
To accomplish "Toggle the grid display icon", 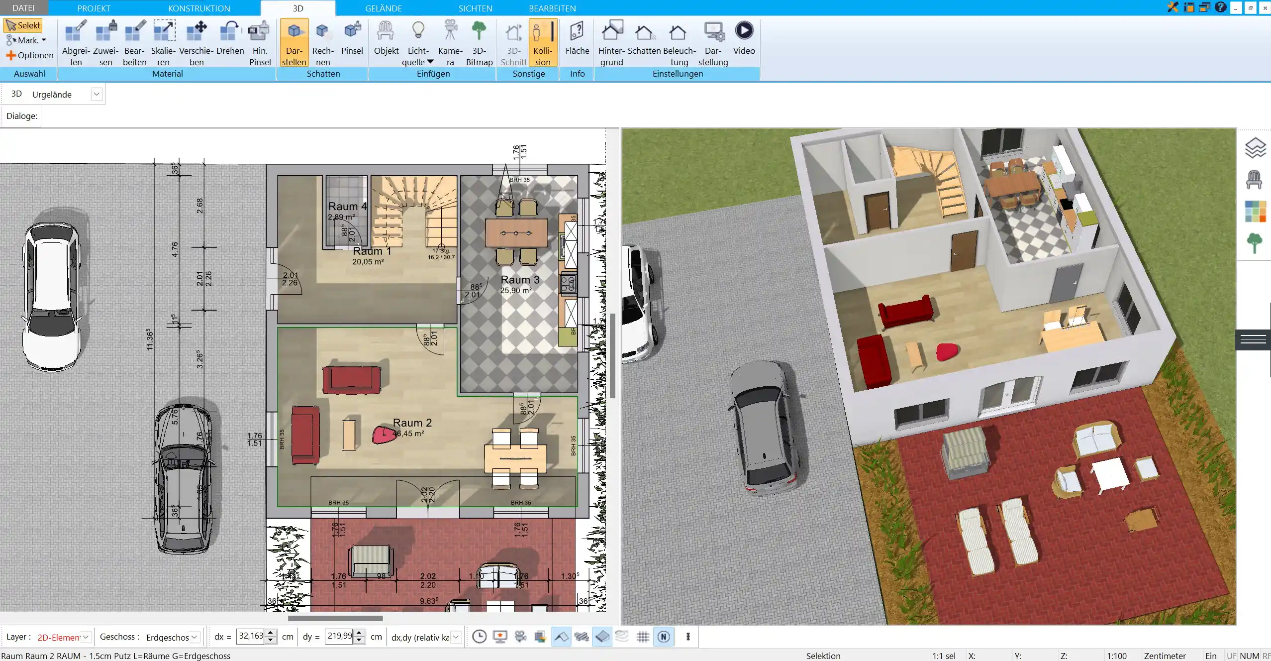I will (x=643, y=637).
